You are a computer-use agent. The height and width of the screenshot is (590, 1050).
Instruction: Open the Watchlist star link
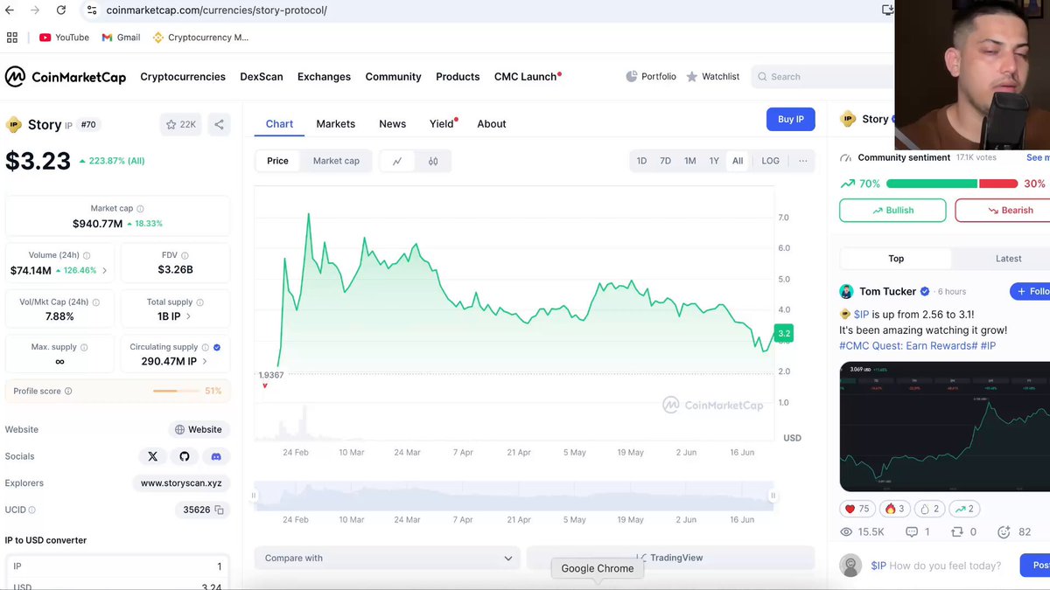tap(712, 77)
